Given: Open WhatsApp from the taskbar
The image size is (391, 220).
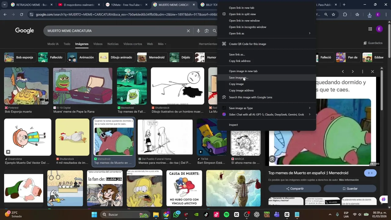Looking at the screenshot, I should (x=176, y=215).
